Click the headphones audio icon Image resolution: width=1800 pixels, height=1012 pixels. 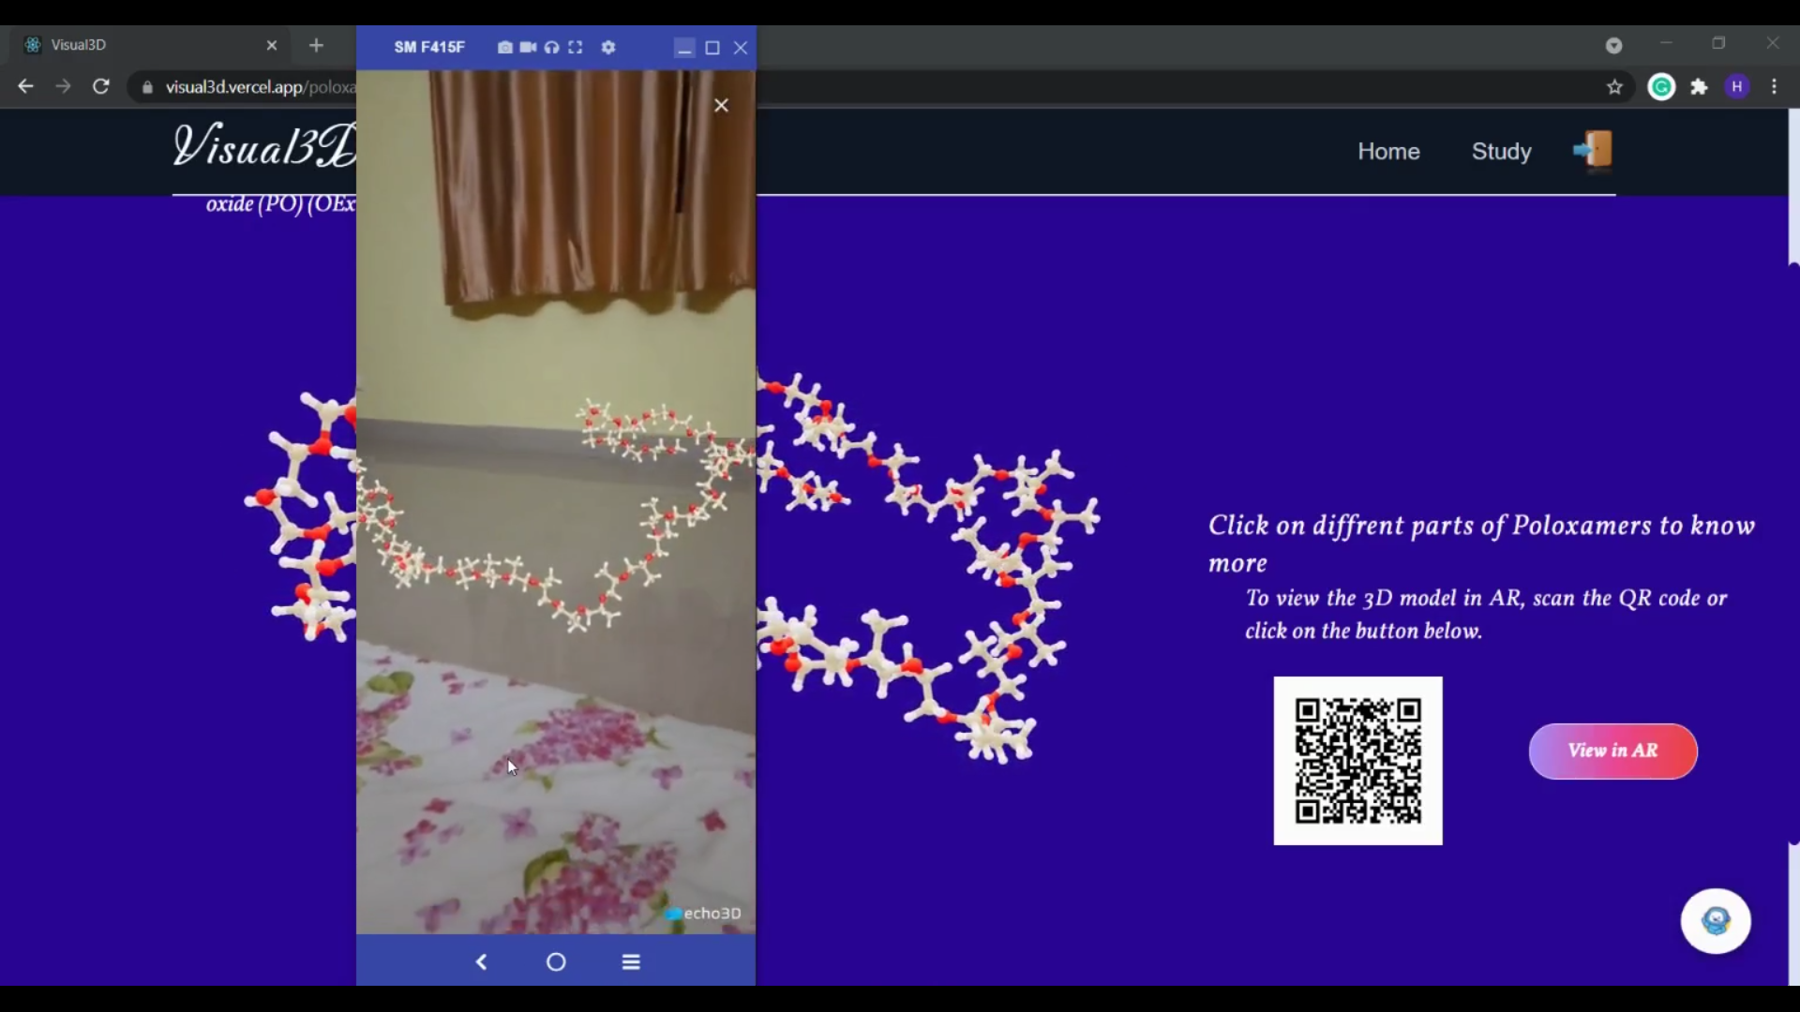551,47
